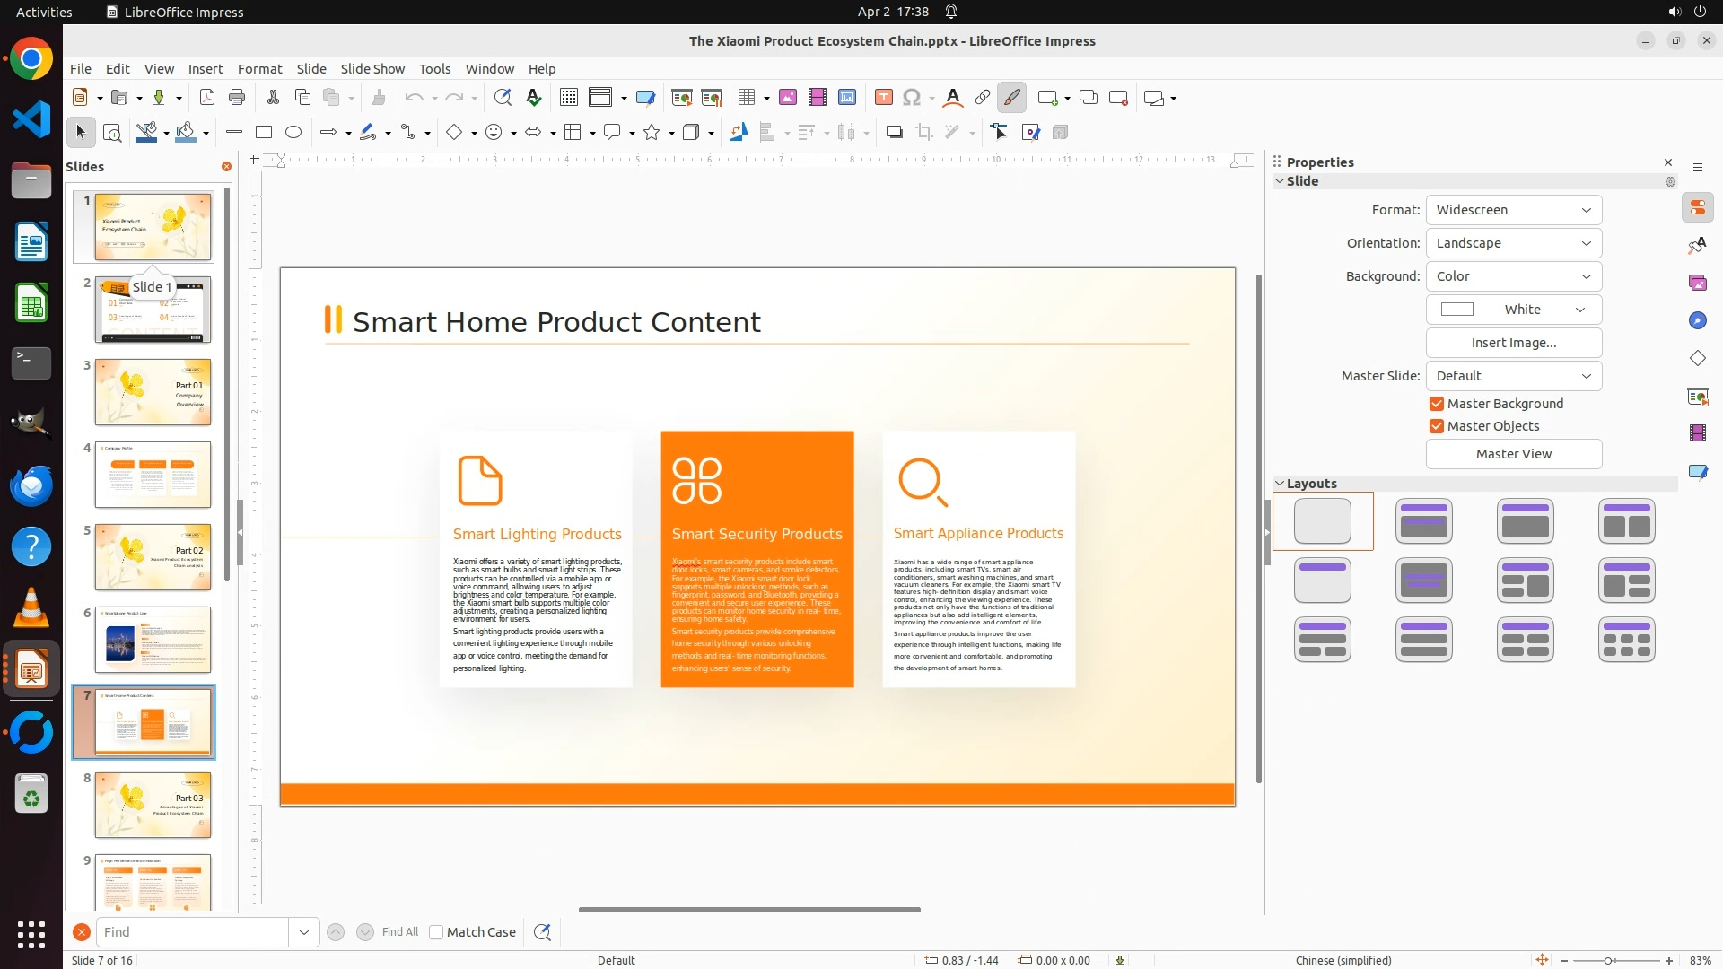Open the White background color picker

point(1513,310)
